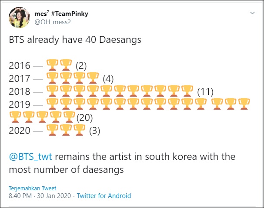Screen dimensions: 264x208
Task: Open the mes7 profile avatar photo
Action: point(20,17)
